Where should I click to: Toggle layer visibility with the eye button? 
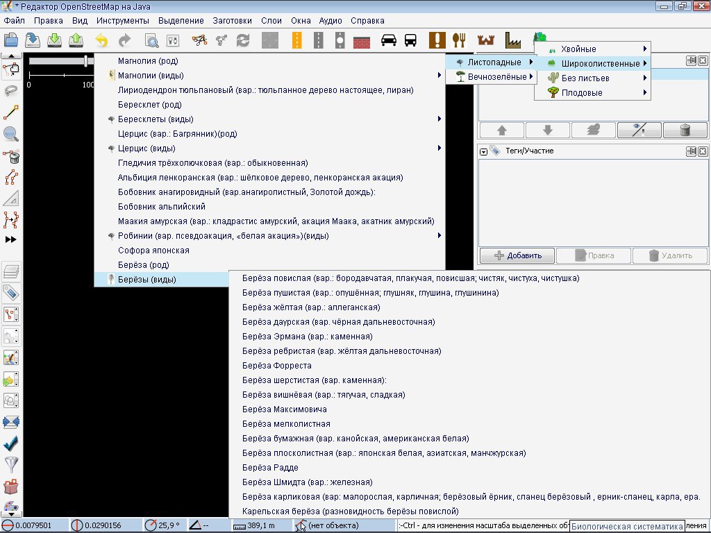point(639,130)
